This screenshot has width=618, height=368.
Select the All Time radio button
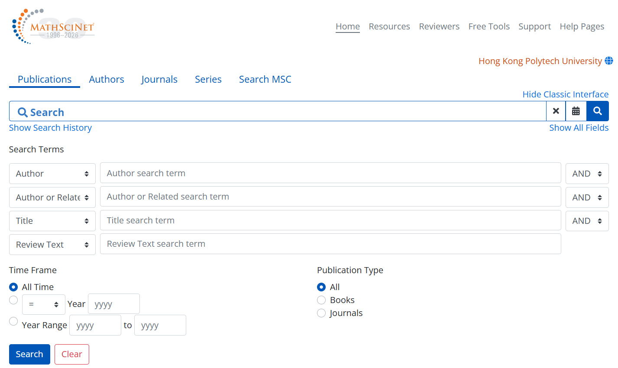13,287
